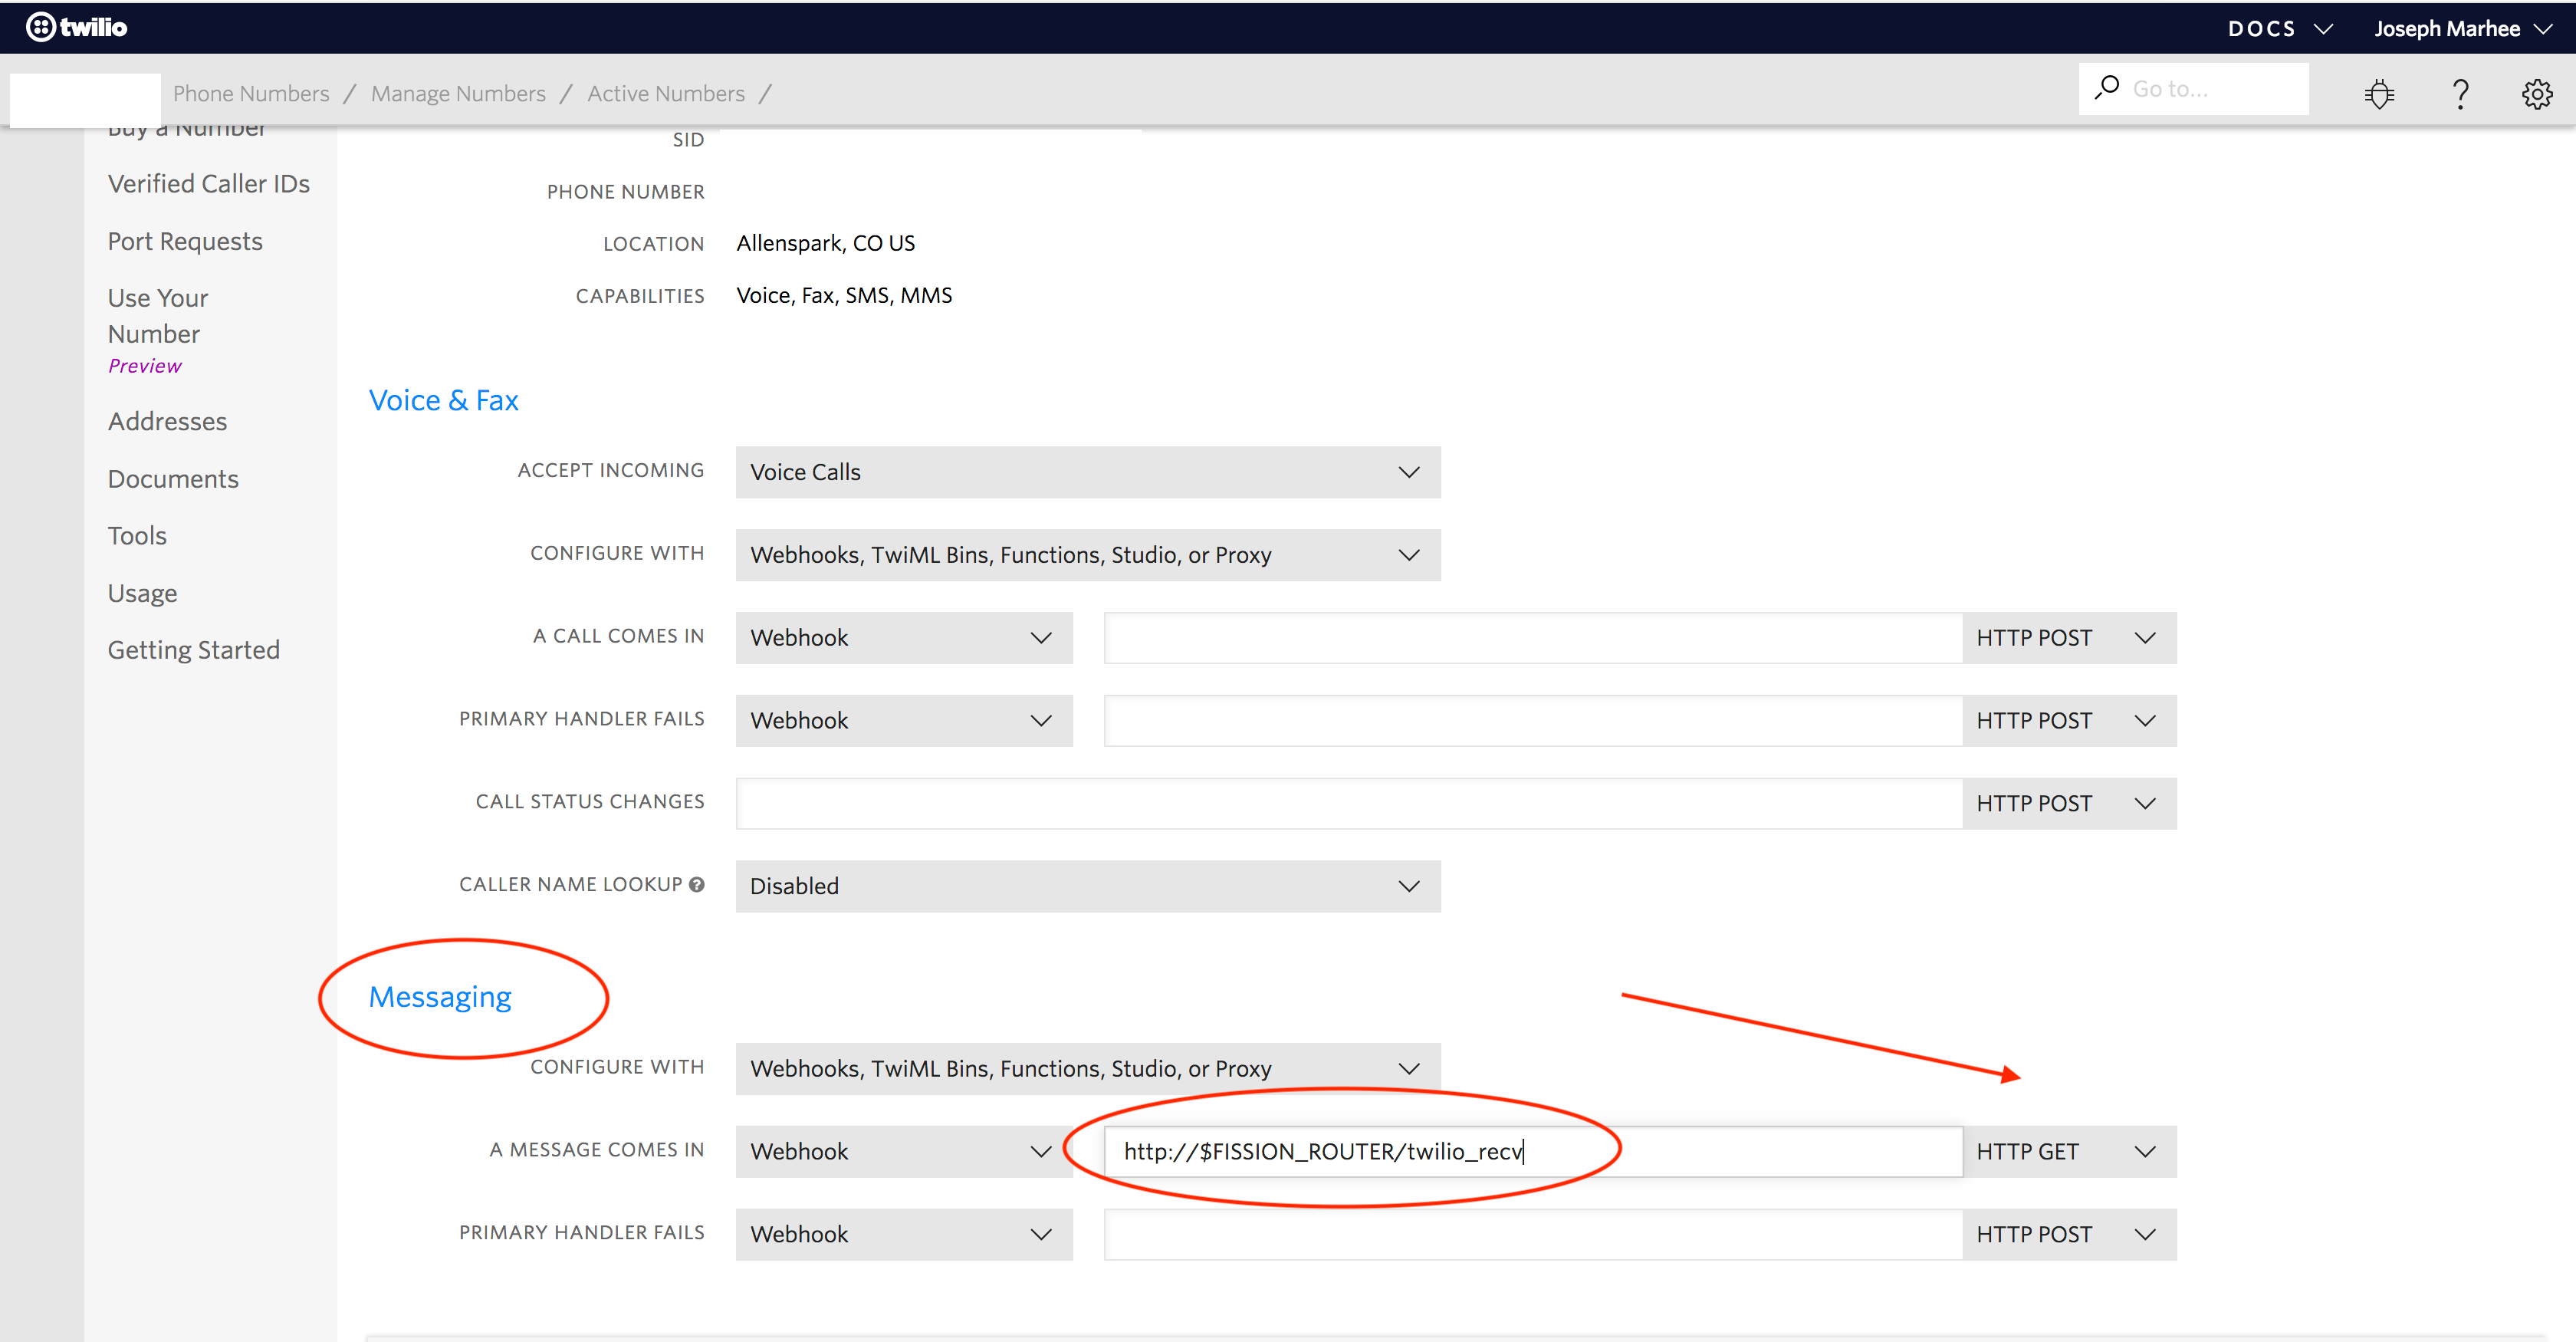
Task: Open Usage in sidebar
Action: pos(142,593)
